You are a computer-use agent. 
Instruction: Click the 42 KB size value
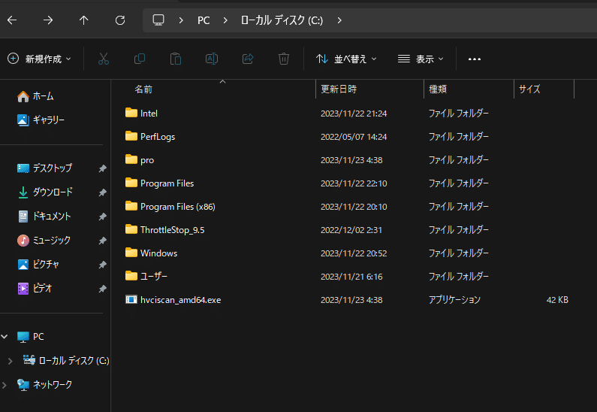tap(557, 300)
